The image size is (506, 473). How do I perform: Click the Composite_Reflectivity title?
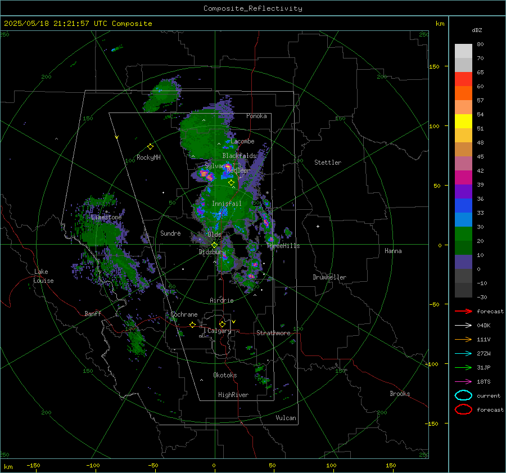click(x=253, y=8)
